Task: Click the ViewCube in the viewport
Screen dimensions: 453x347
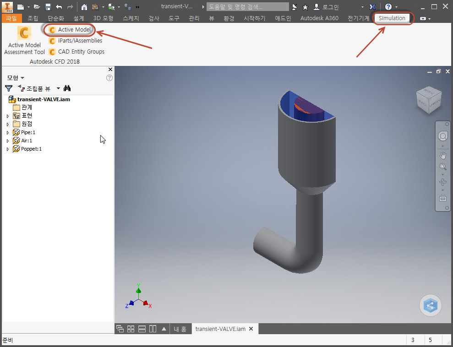Action: 429,100
